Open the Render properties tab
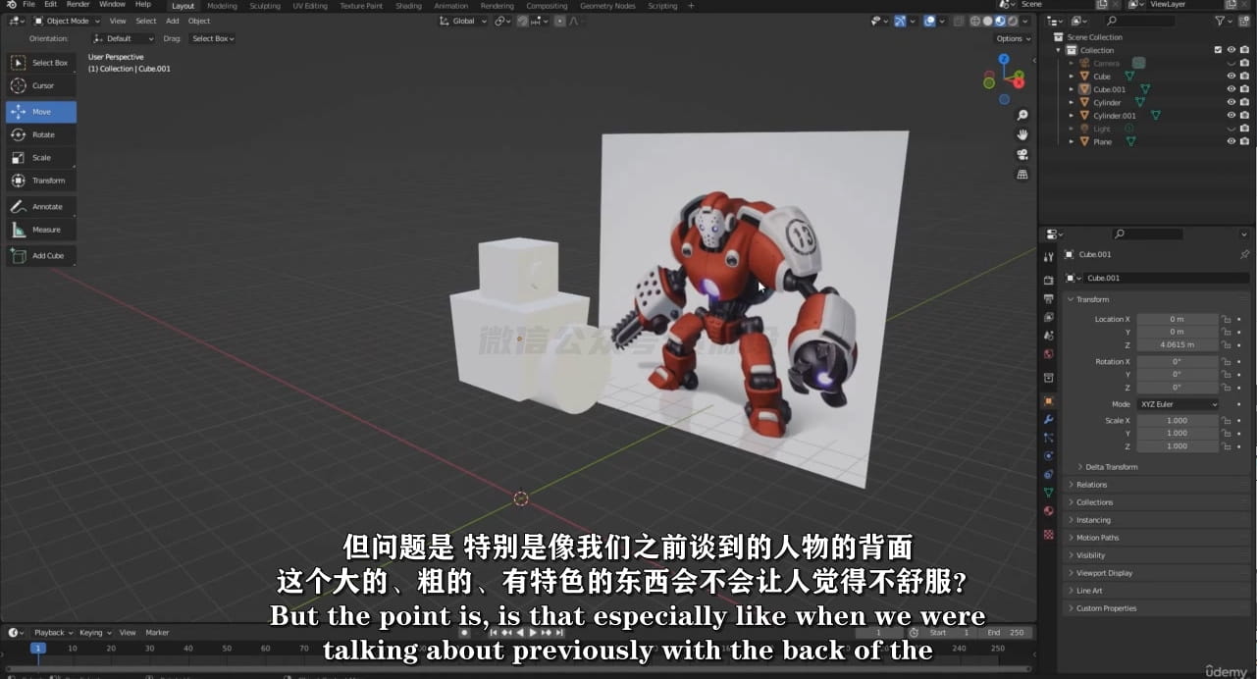The image size is (1257, 679). coord(1048,281)
